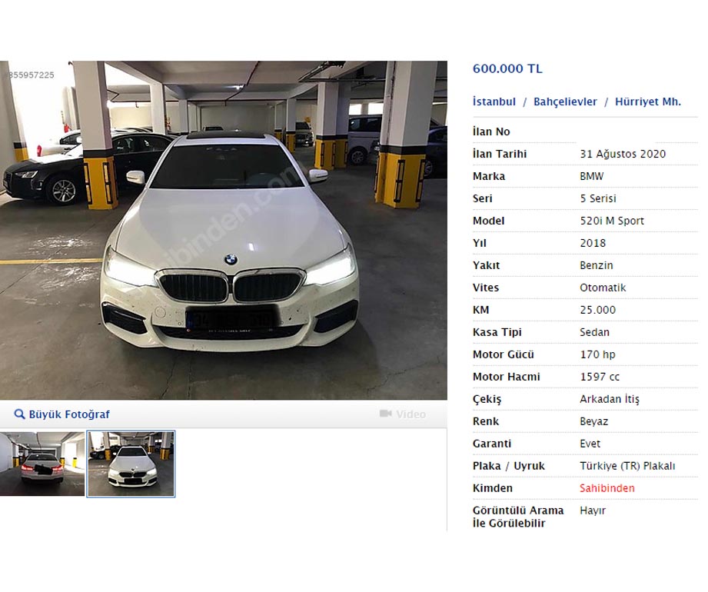This screenshot has height=592, width=708.
Task: Click the Görüntülü Arama İle Görülebilir label
Action: coord(518,517)
